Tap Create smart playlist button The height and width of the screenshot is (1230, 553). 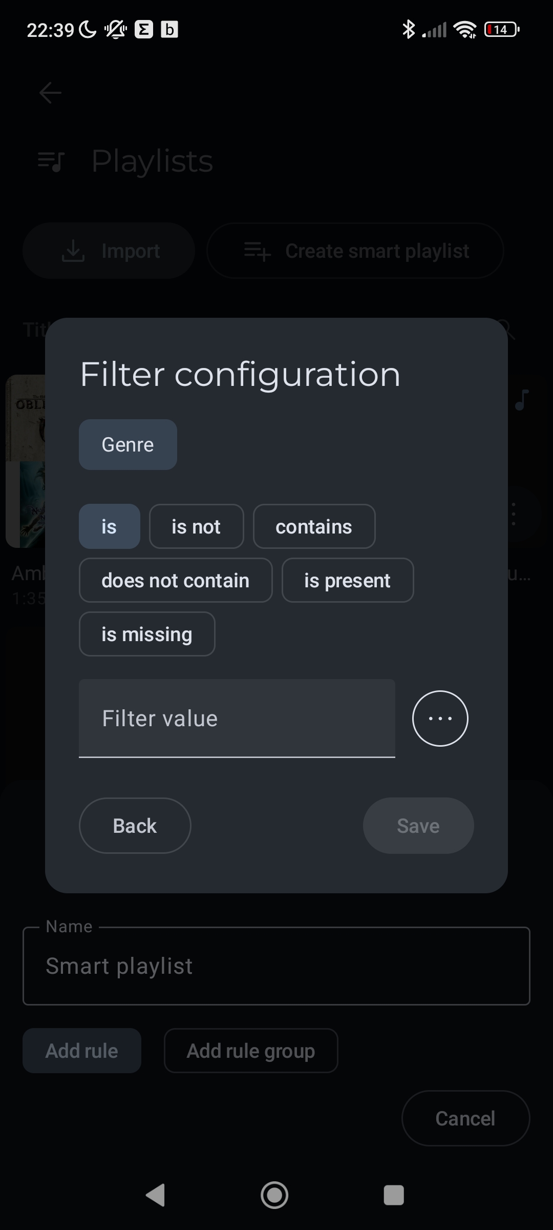point(355,251)
